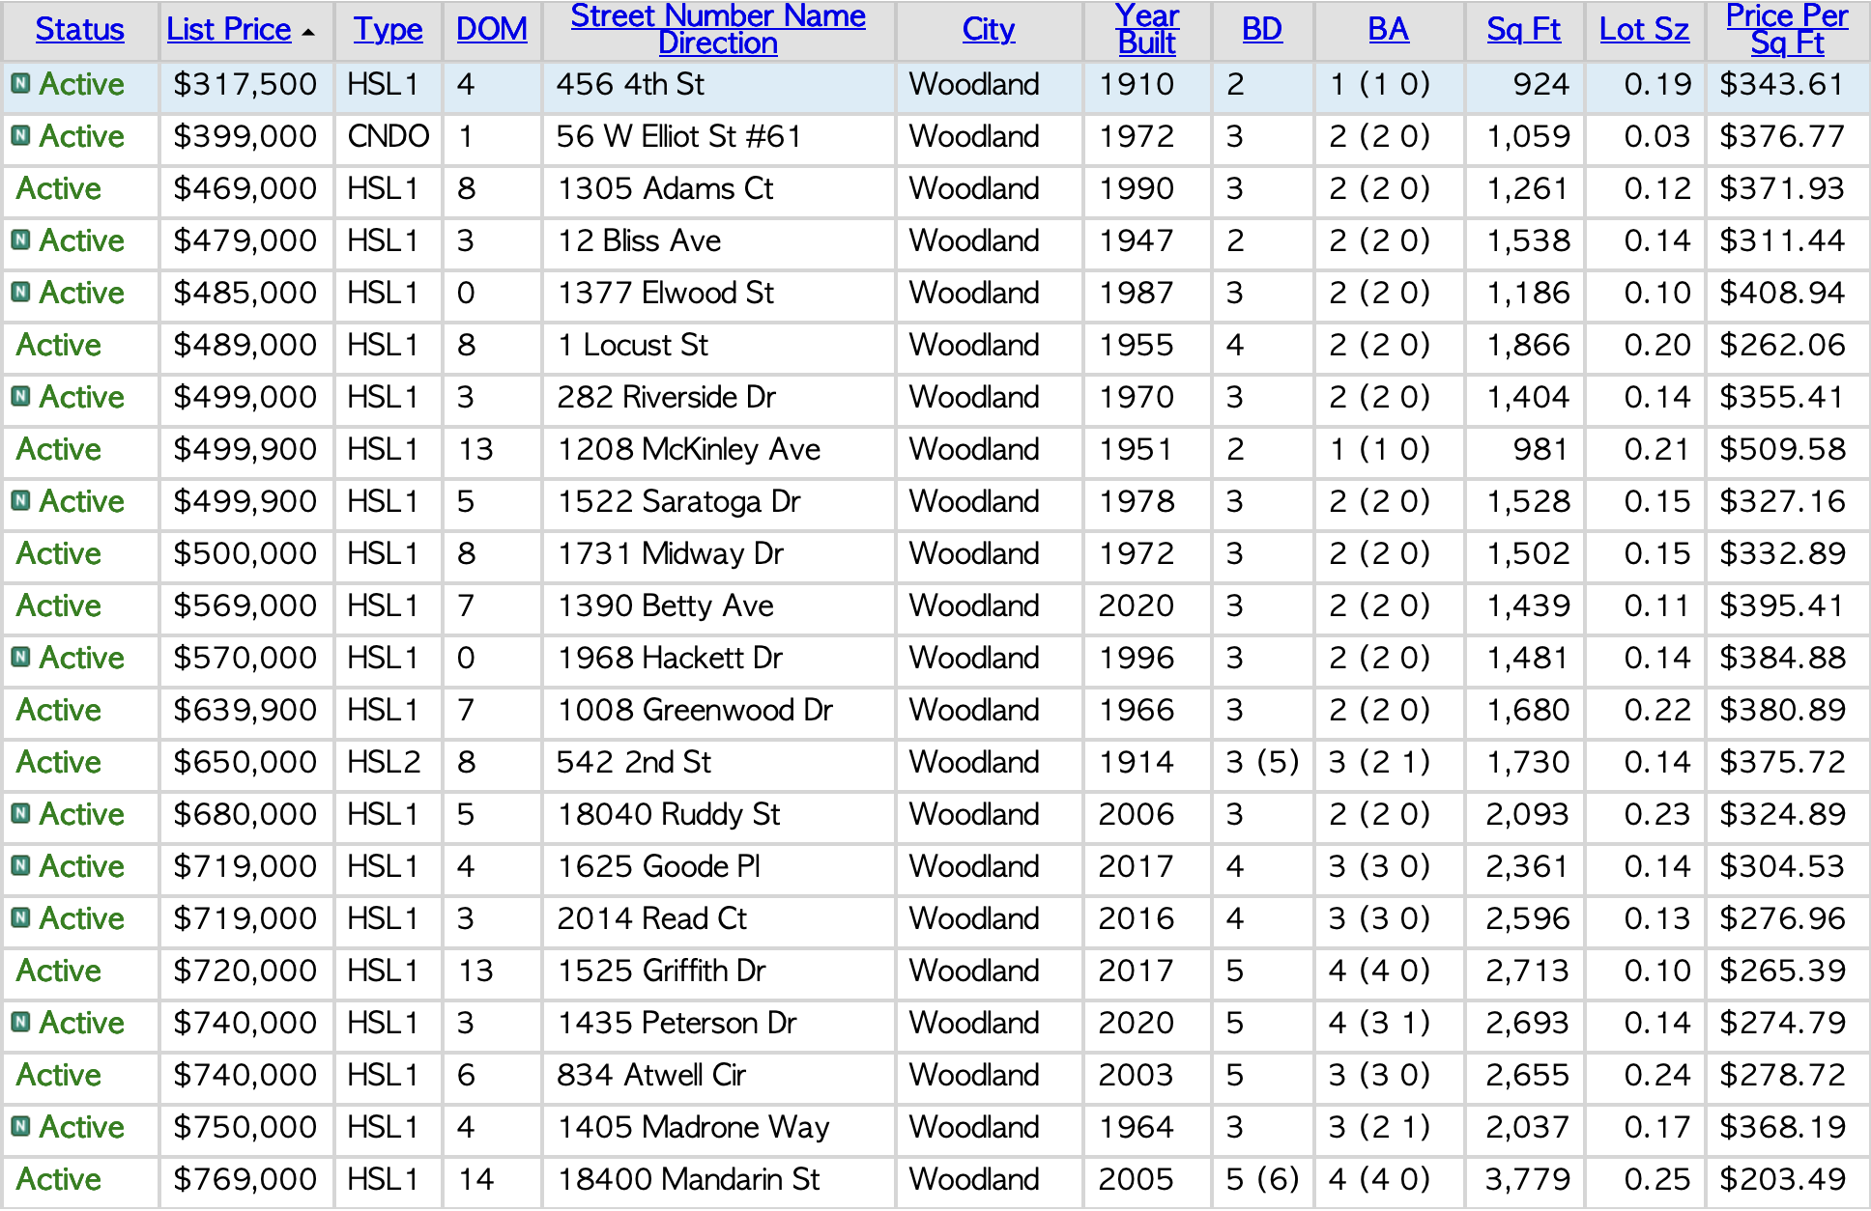Click the new-listing icon on 12 Bliss Ave row
1871x1211 pixels.
[20, 240]
